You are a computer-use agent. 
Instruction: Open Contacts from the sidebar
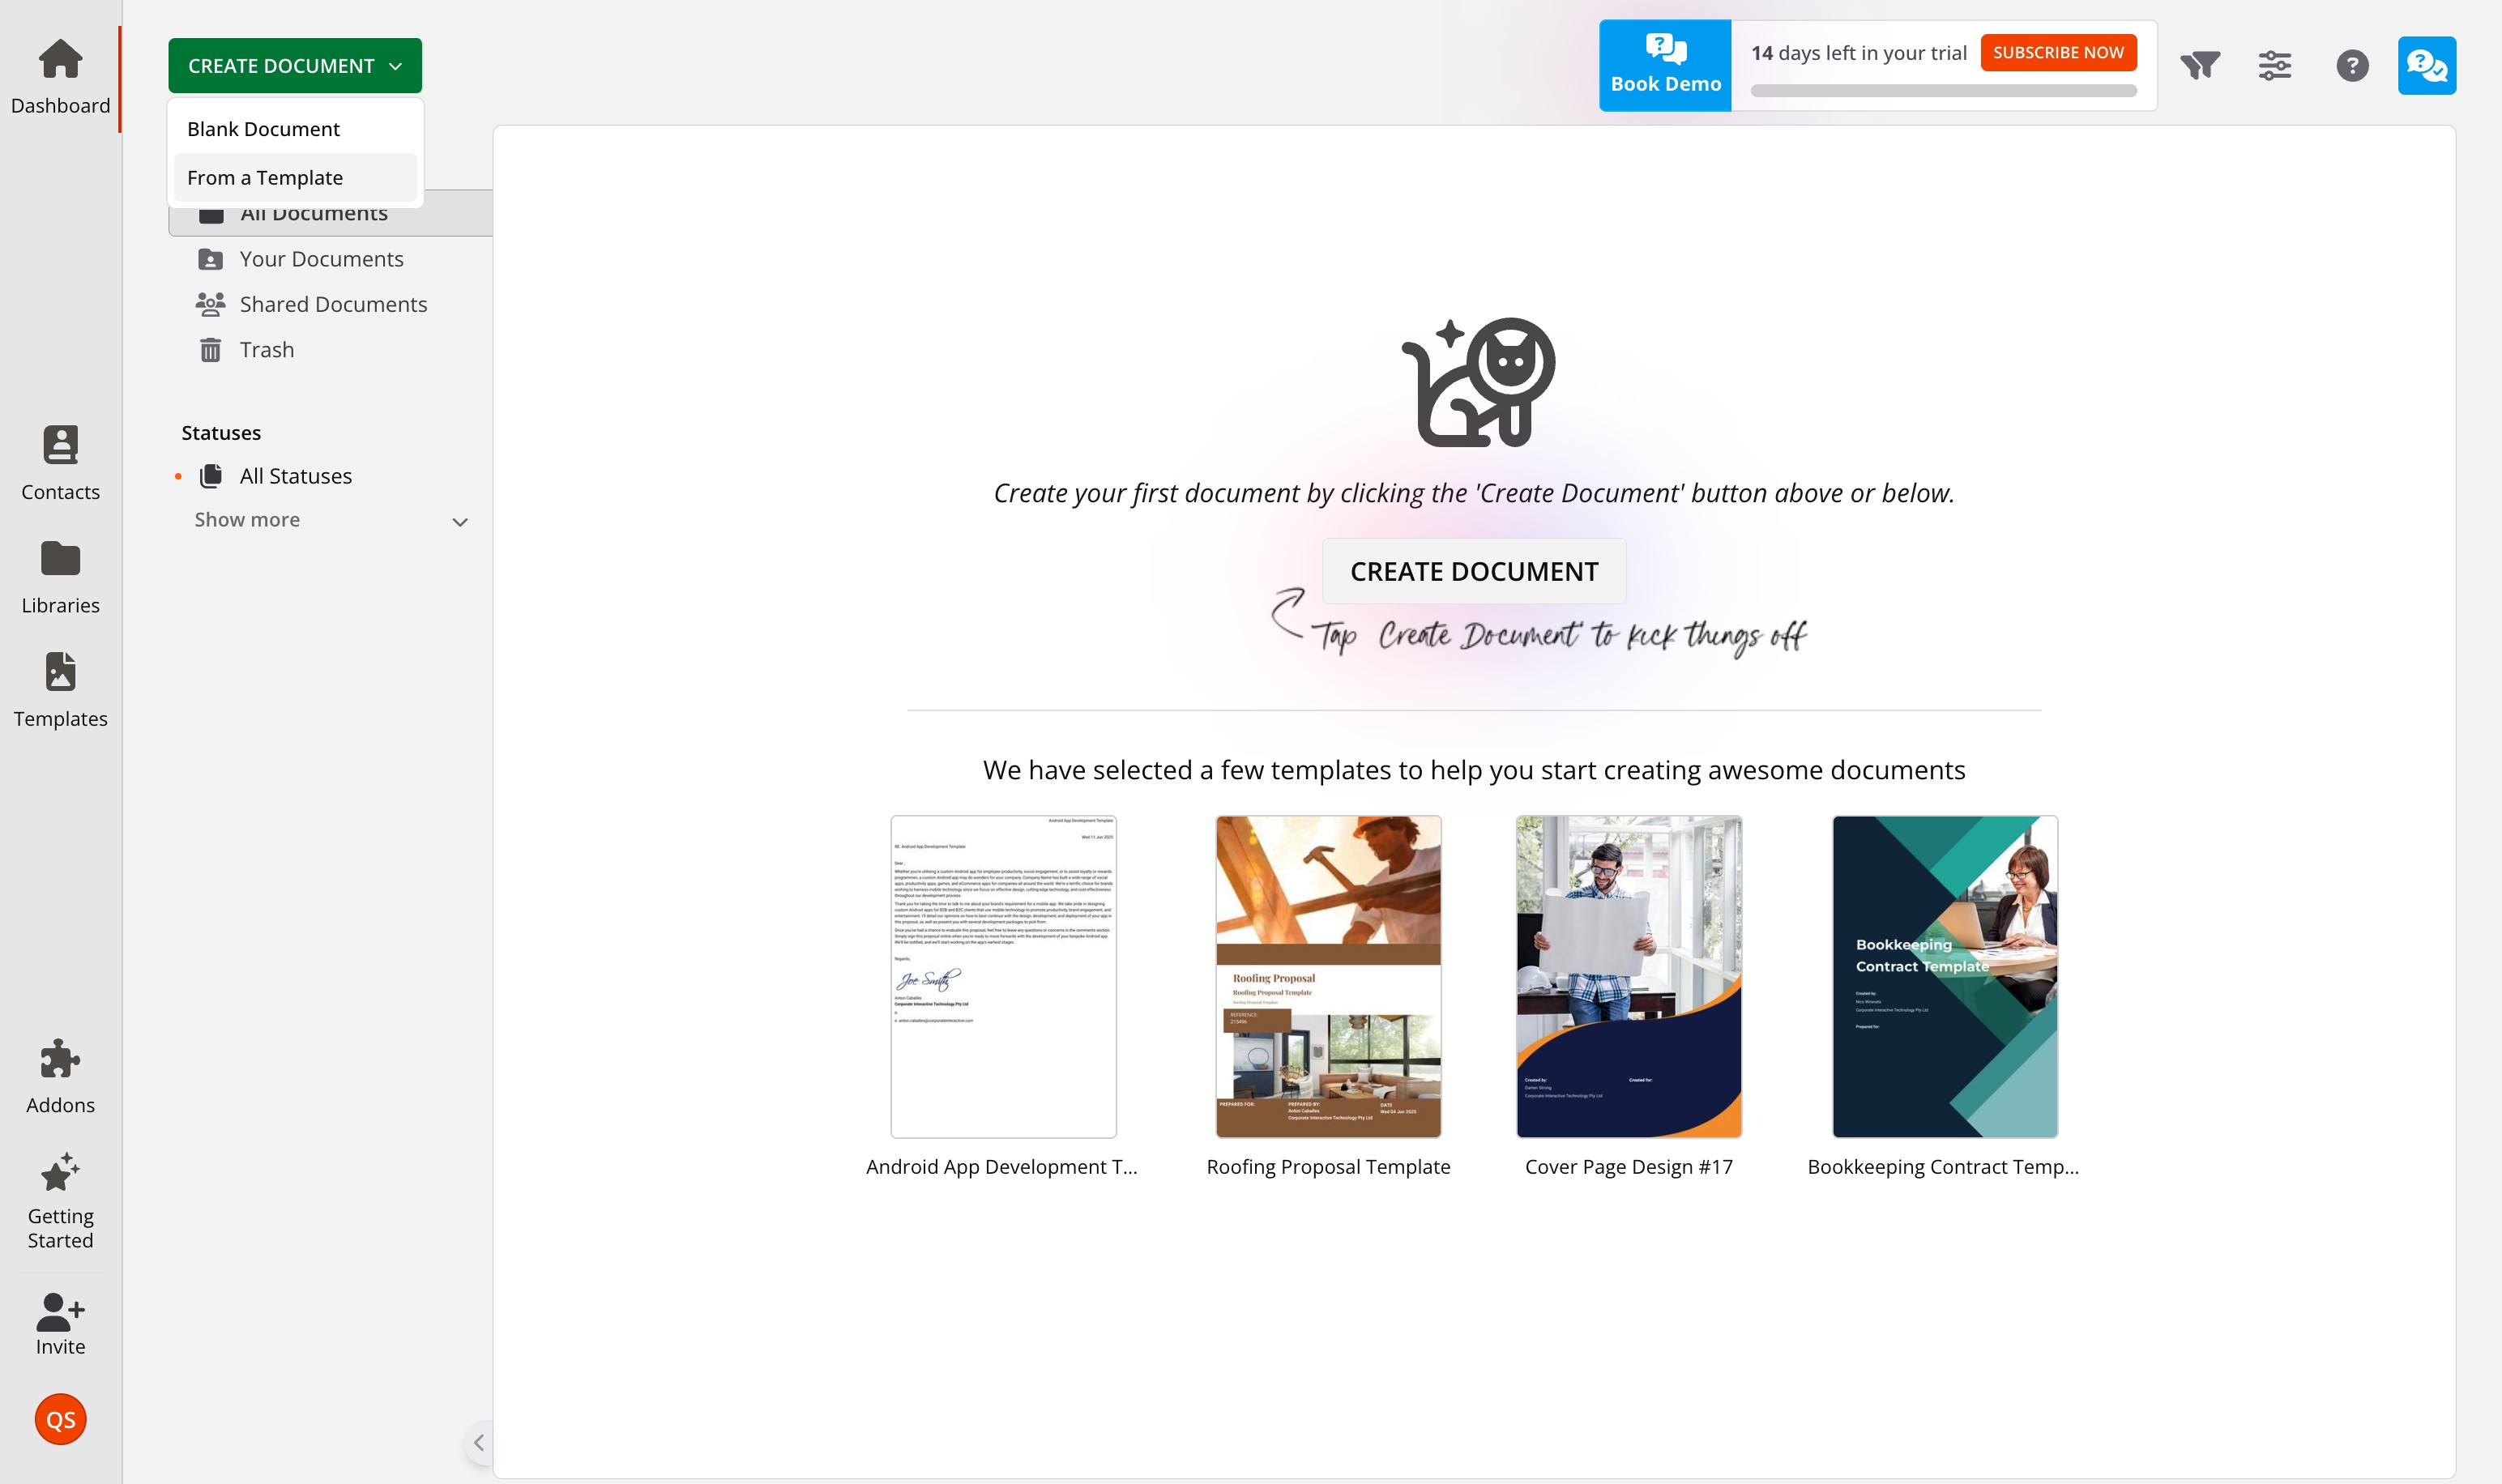pyautogui.click(x=60, y=463)
